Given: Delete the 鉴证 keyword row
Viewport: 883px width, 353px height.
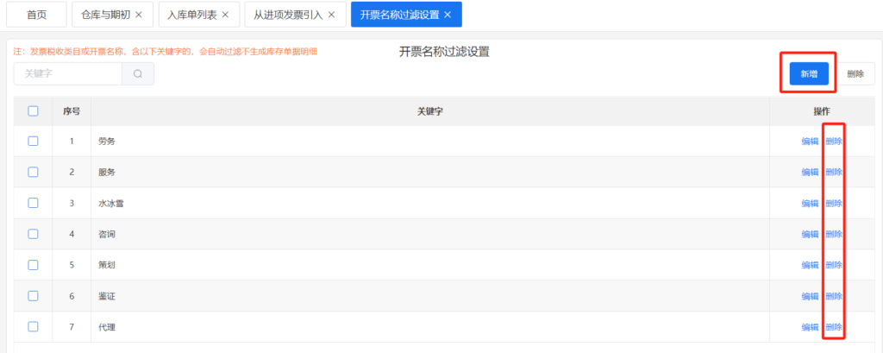Looking at the screenshot, I should [x=834, y=296].
